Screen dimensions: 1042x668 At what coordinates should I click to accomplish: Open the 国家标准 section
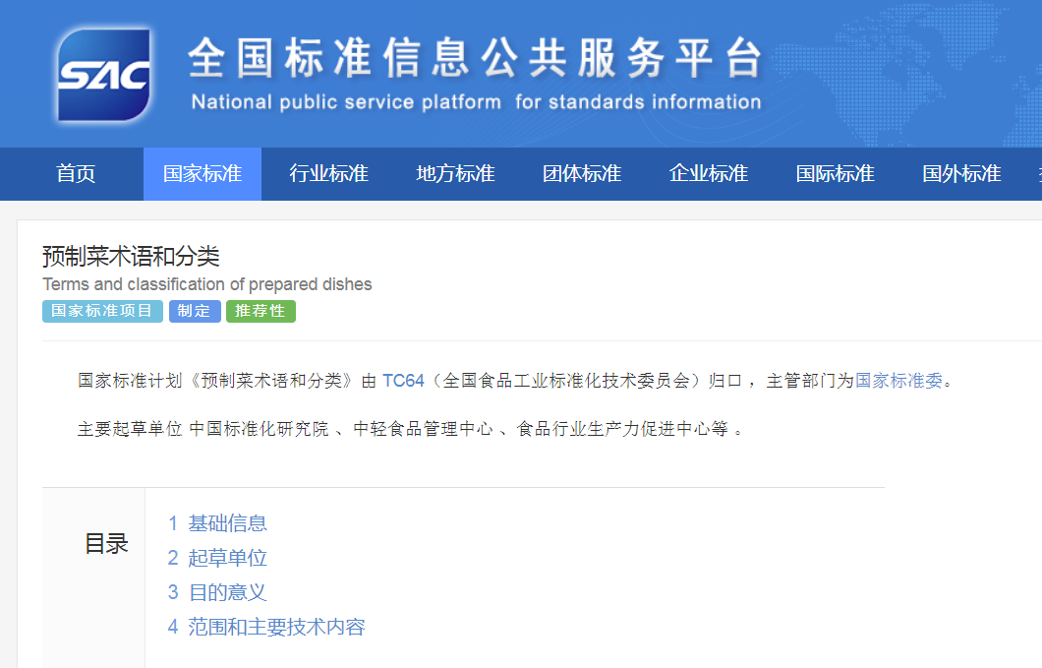tap(202, 173)
